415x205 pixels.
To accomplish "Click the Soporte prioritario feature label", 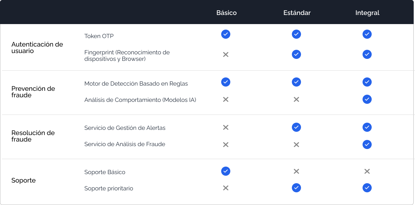I will [x=109, y=188].
